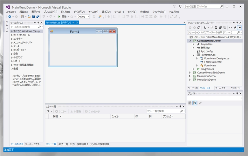Toggle Preview Selected Items in Solution Explorer

[x=239, y=28]
